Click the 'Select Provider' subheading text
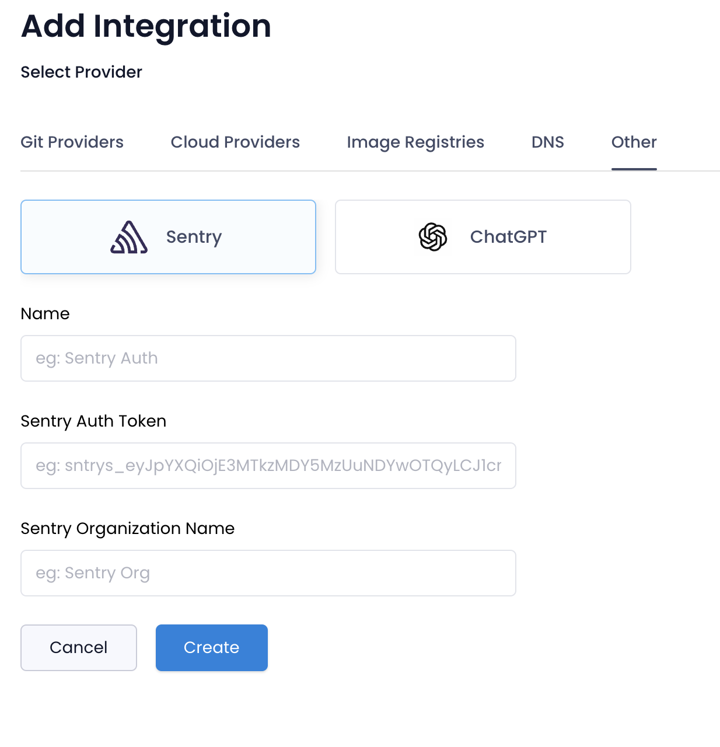 pyautogui.click(x=82, y=72)
